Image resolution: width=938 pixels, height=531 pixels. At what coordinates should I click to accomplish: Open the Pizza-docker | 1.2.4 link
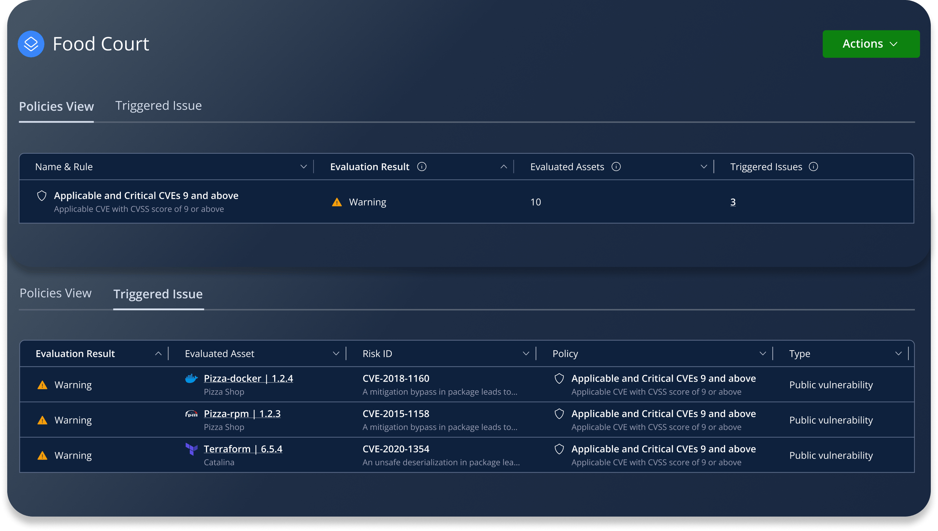248,378
